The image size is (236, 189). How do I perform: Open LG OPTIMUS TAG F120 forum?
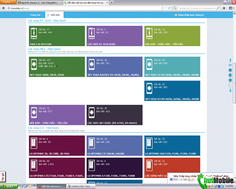(x=172, y=146)
